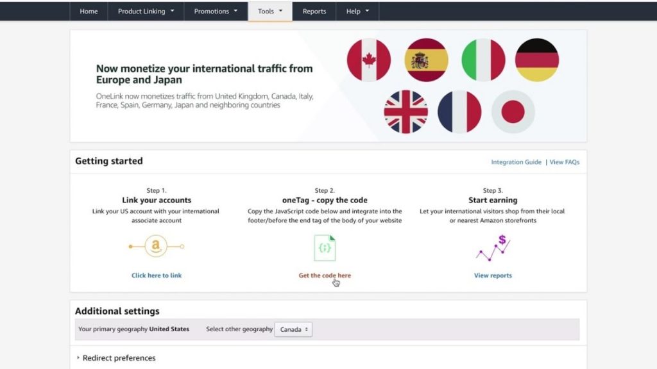Open the Tools dropdown menu
657x369 pixels.
pos(269,11)
